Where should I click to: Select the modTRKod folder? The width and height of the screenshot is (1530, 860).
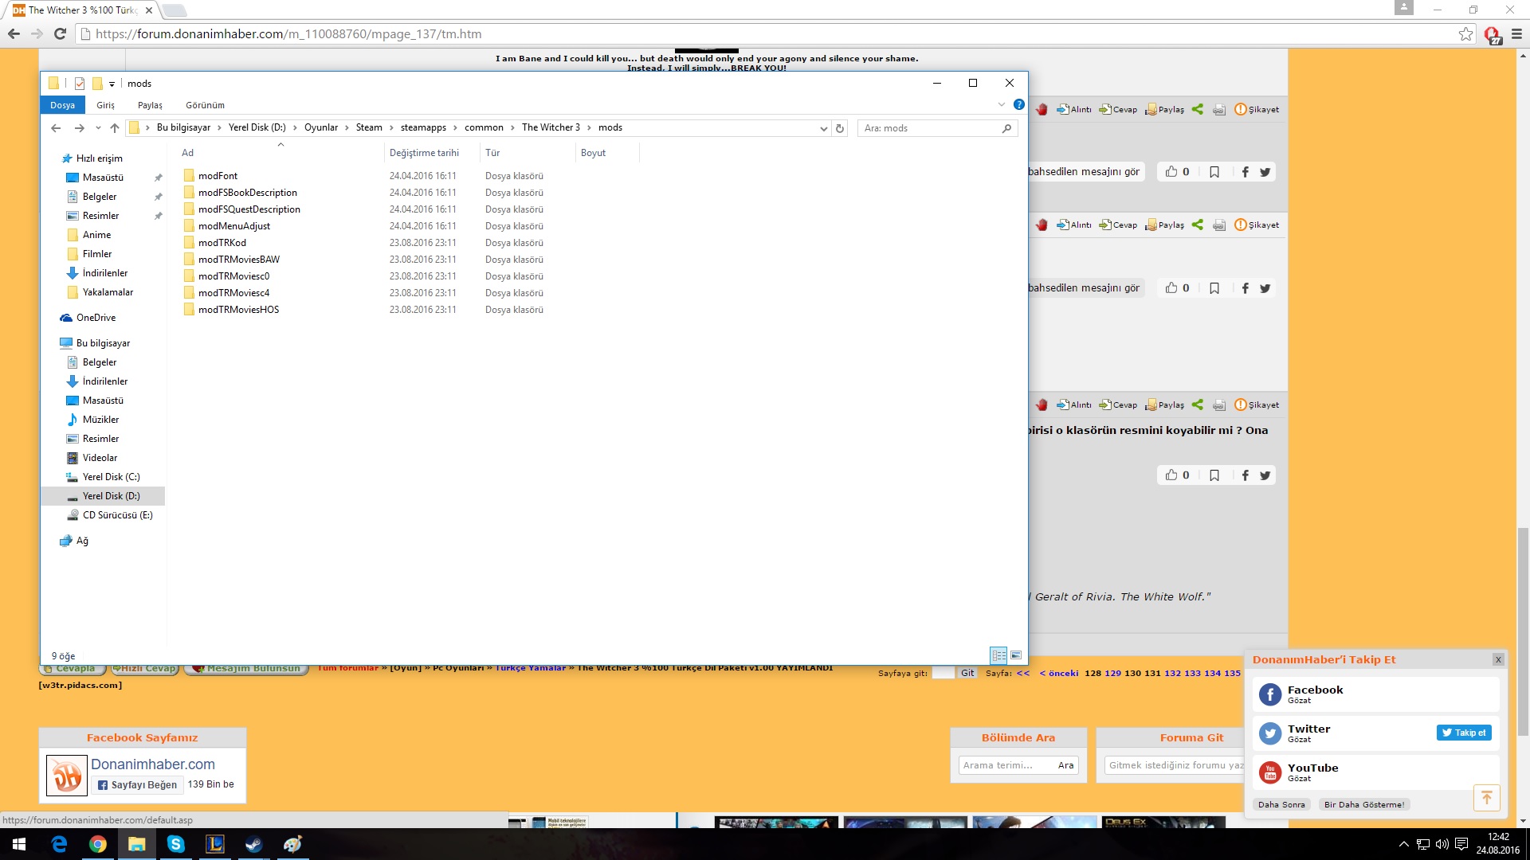222,243
